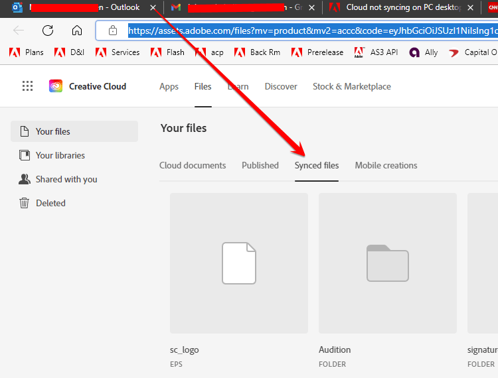Open the Audition folder thumbnail
This screenshot has height=378, width=498.
pos(388,263)
